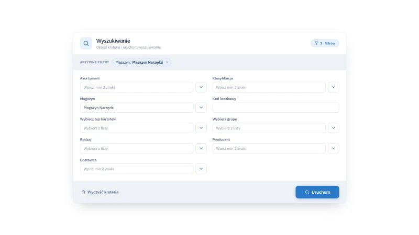
Task: Focus the Dostawca input field
Action: pyautogui.click(x=136, y=169)
